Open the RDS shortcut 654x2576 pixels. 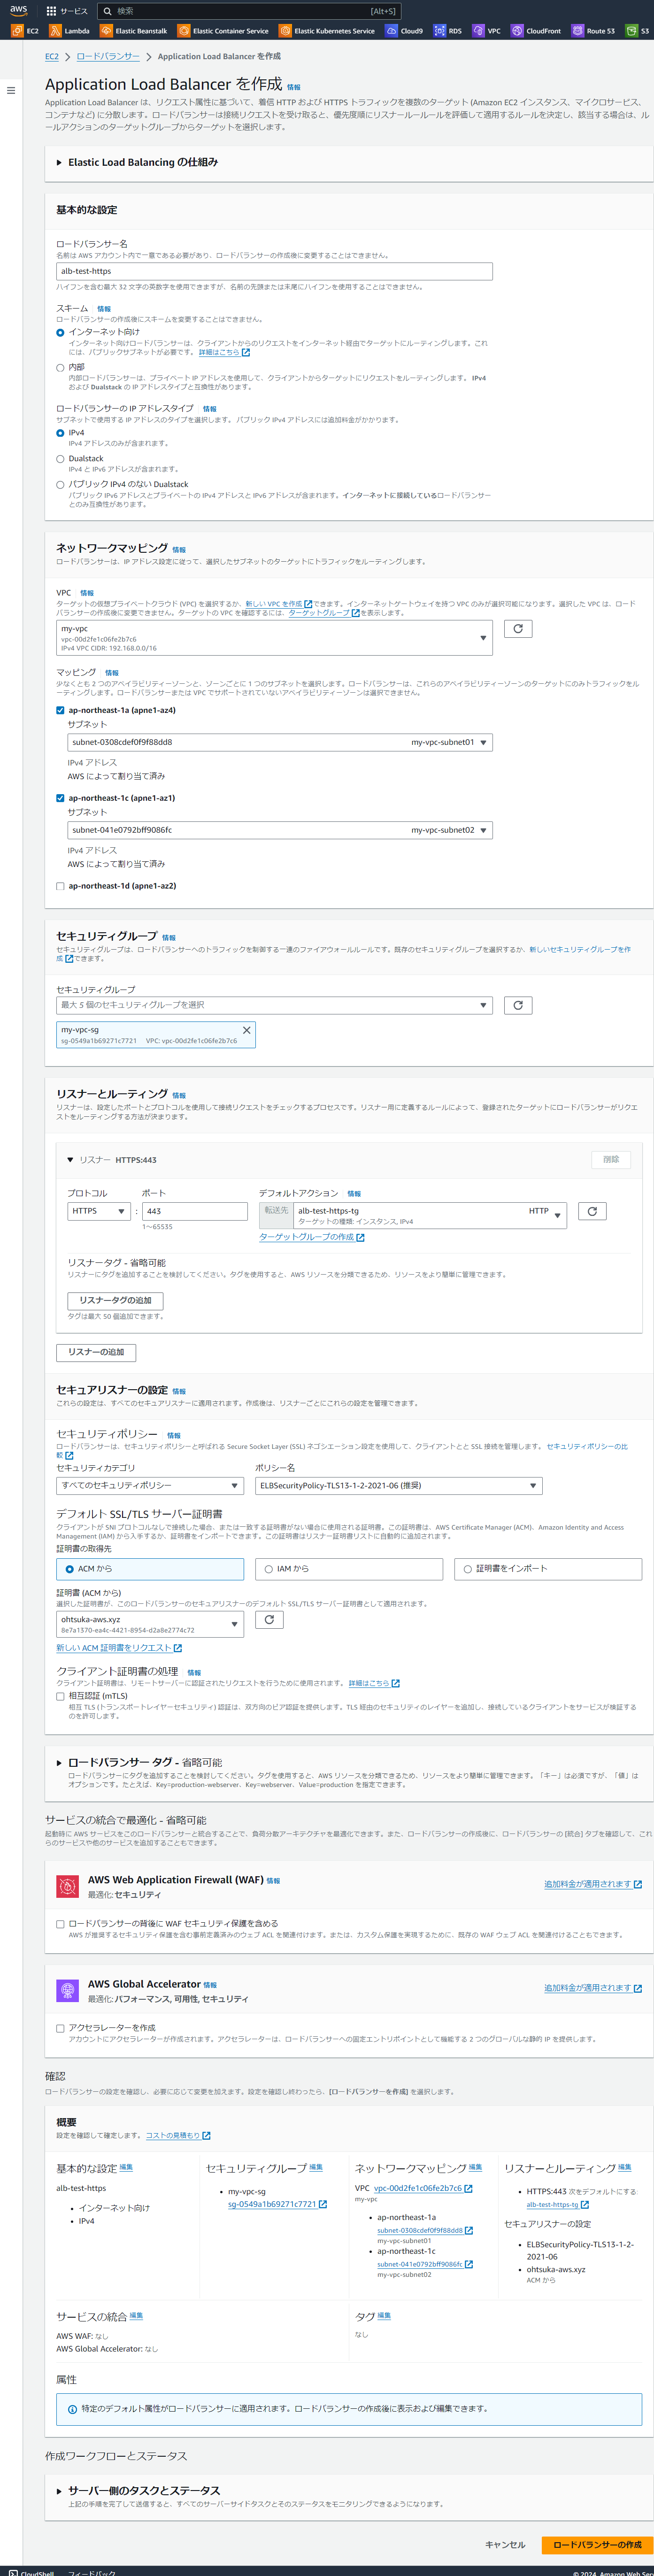click(447, 31)
